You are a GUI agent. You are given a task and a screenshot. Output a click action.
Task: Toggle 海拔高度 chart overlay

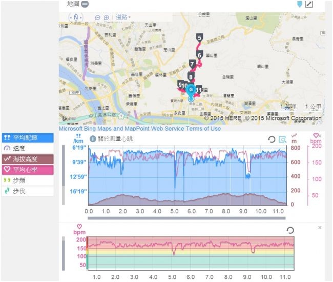[x=28, y=159]
